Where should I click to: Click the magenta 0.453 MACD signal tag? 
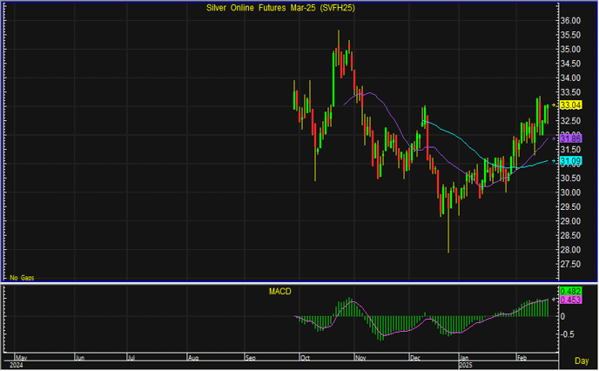coord(570,300)
